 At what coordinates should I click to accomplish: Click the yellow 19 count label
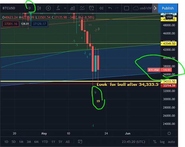98,101
